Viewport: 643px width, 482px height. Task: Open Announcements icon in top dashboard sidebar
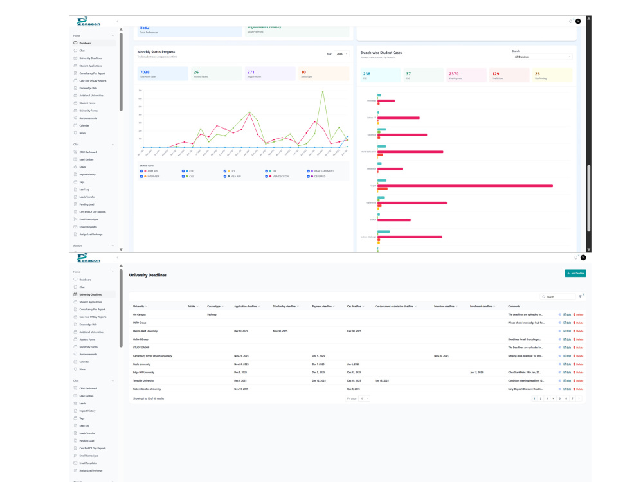point(75,118)
